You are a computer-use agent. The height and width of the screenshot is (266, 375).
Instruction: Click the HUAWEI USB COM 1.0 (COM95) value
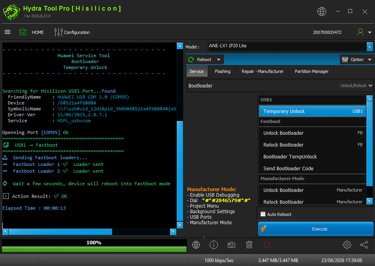pyautogui.click(x=93, y=97)
